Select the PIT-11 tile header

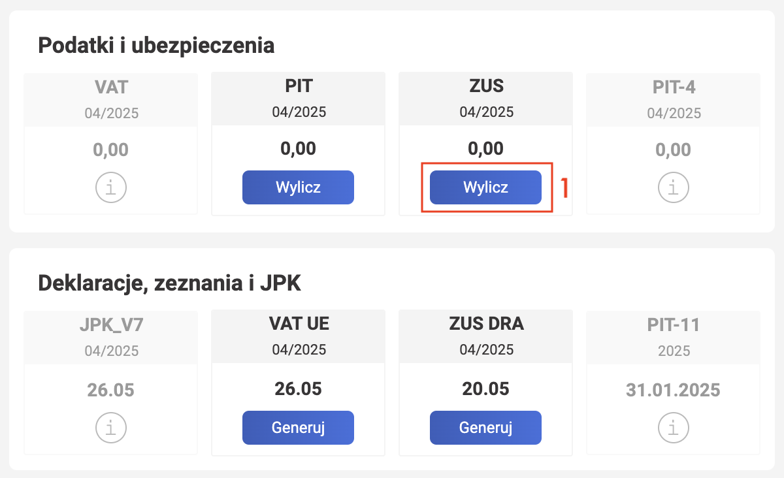[674, 325]
